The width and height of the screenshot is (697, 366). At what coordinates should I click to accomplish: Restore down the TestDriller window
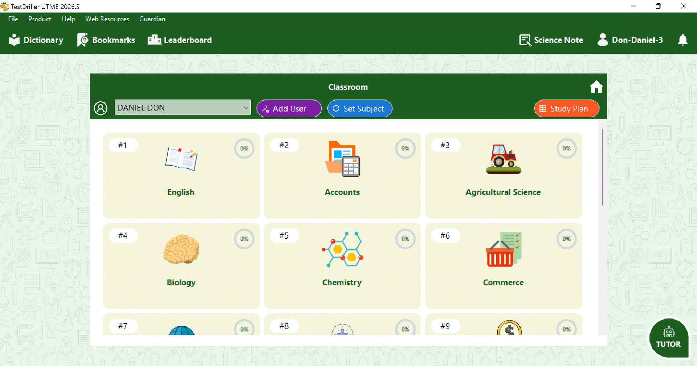(658, 6)
